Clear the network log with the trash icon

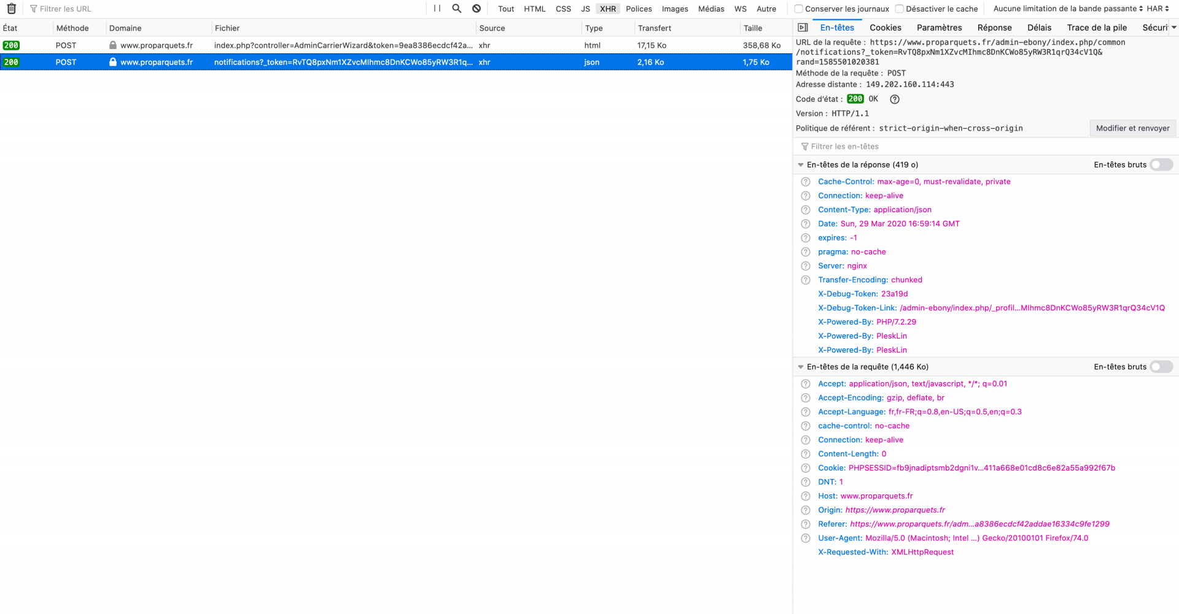click(11, 9)
